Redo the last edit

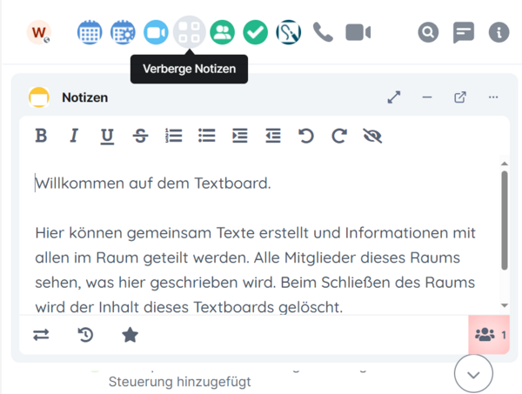(339, 136)
